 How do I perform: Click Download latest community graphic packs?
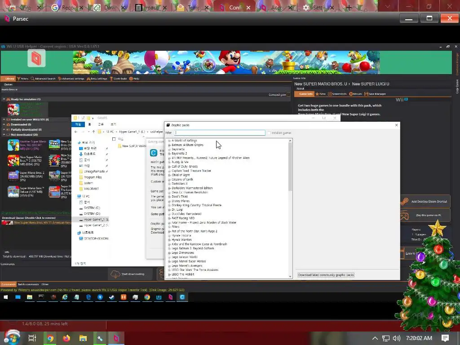coord(326,275)
